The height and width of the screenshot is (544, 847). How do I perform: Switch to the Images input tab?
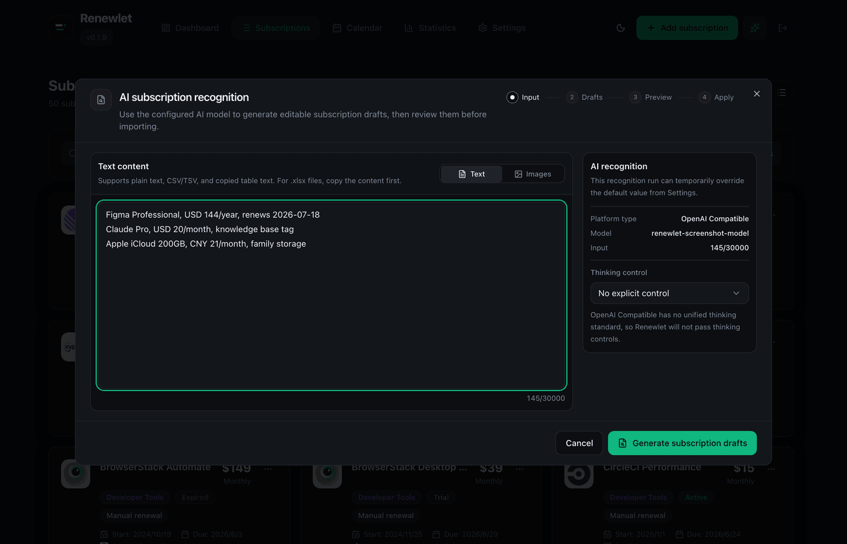pos(533,174)
